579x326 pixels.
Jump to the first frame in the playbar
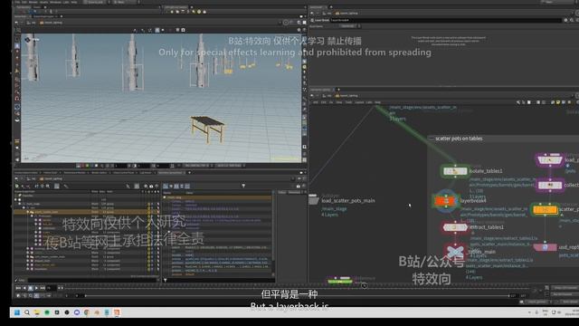pyautogui.click(x=18, y=288)
